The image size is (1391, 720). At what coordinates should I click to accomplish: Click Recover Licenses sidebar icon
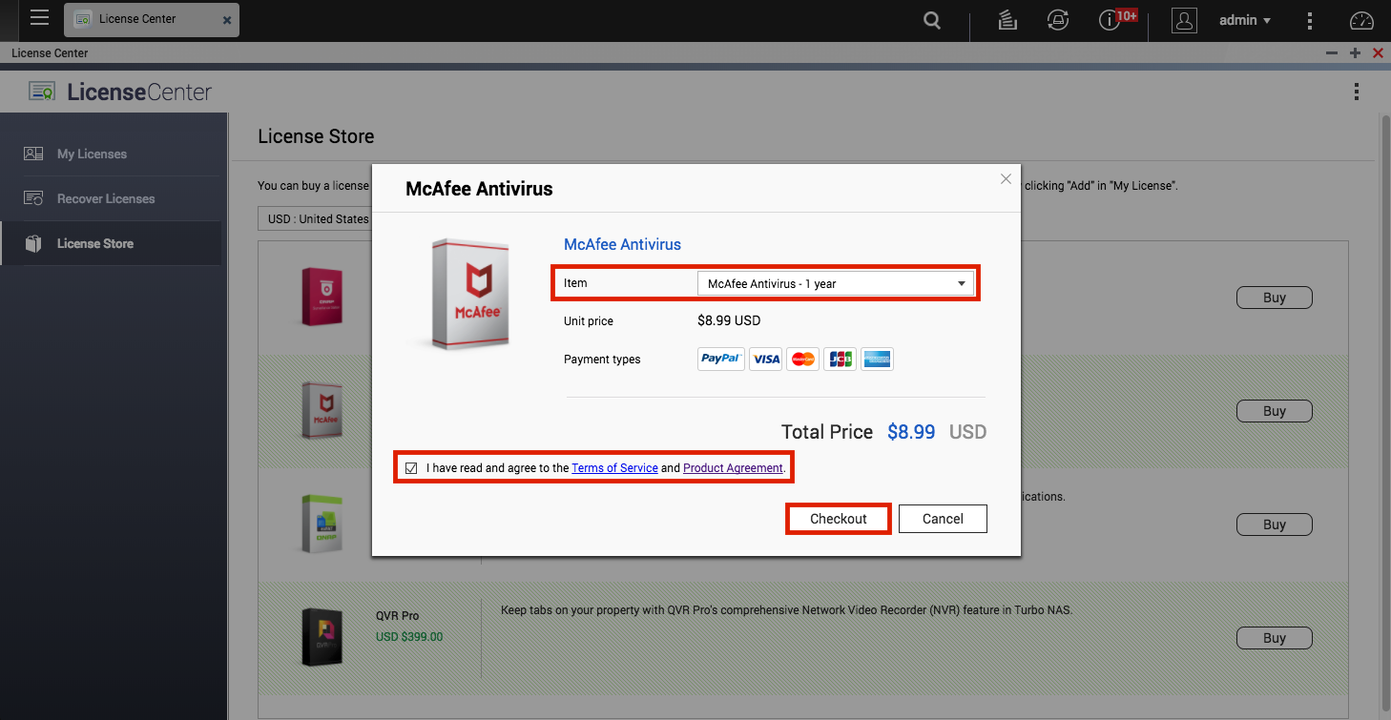33,198
